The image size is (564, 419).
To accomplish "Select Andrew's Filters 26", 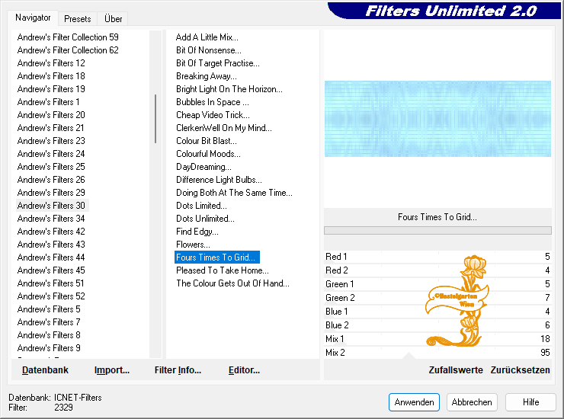I will tap(51, 180).
